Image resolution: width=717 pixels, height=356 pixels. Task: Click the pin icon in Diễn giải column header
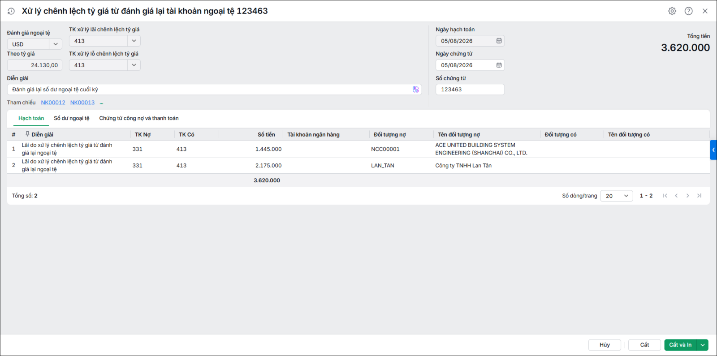27,134
